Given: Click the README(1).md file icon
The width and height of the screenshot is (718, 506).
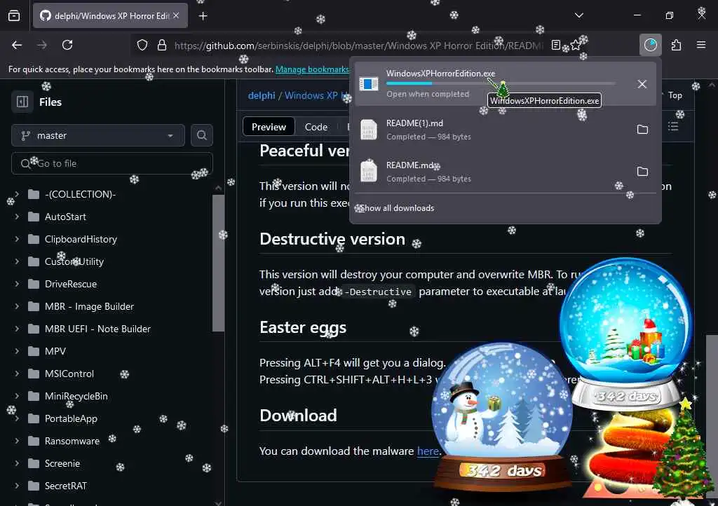Looking at the screenshot, I should [369, 130].
